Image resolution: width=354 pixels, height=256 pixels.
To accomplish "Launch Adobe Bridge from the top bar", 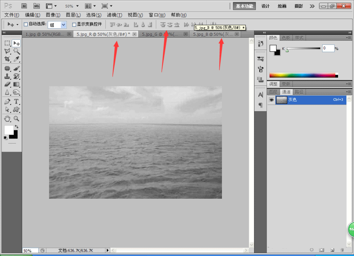I will [x=24, y=6].
